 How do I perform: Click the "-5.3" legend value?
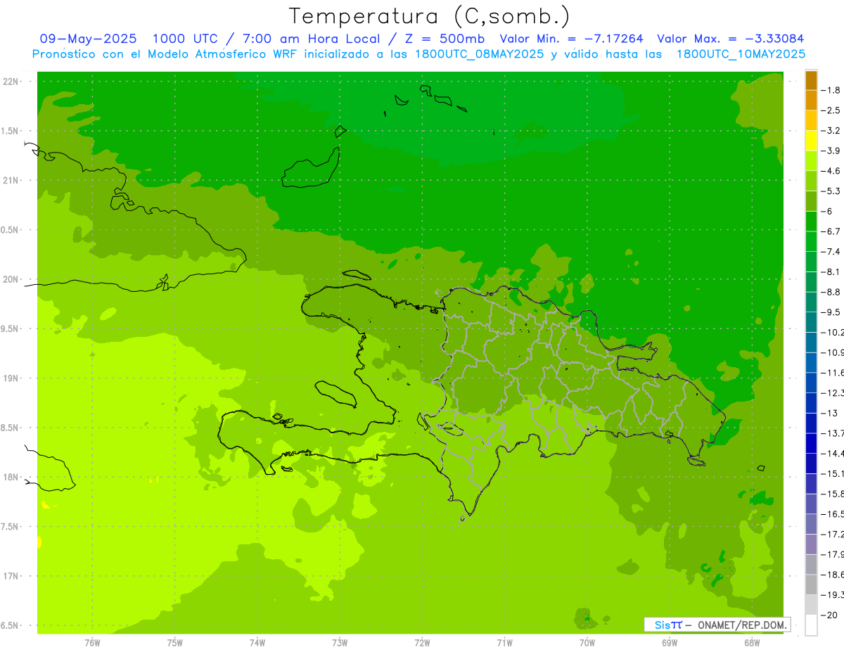click(x=831, y=191)
